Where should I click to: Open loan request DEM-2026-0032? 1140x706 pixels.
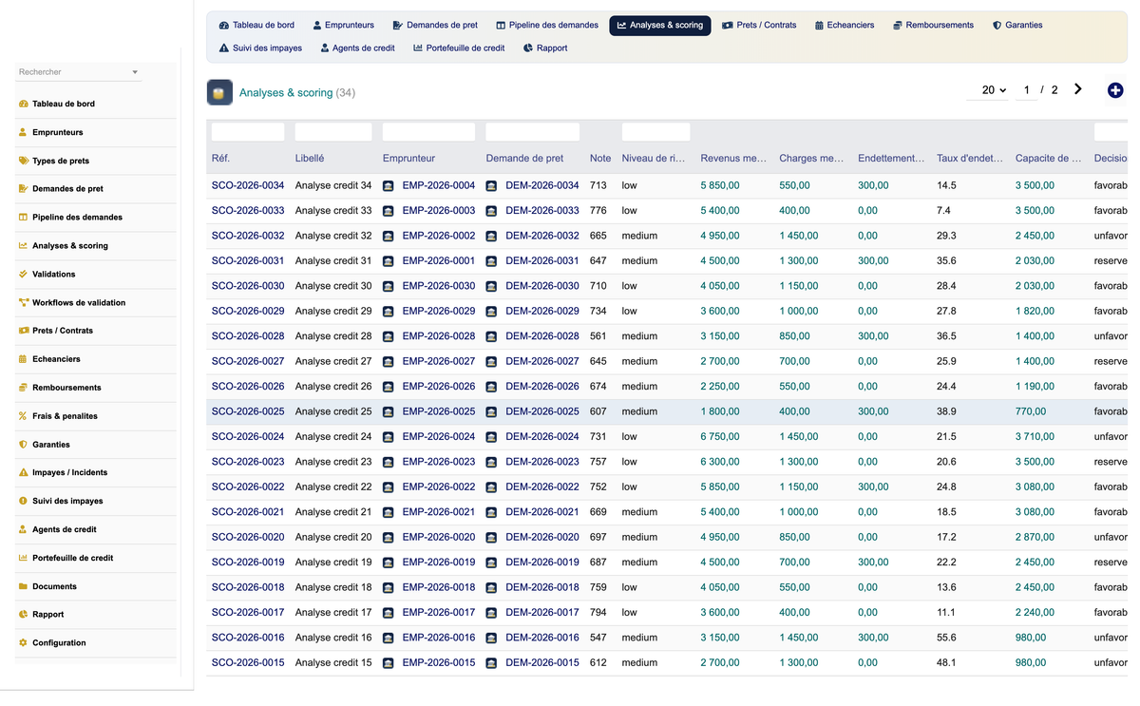point(542,236)
